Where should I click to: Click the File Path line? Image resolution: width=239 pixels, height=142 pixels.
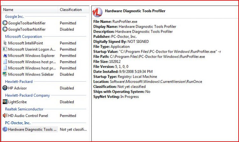click(149, 57)
